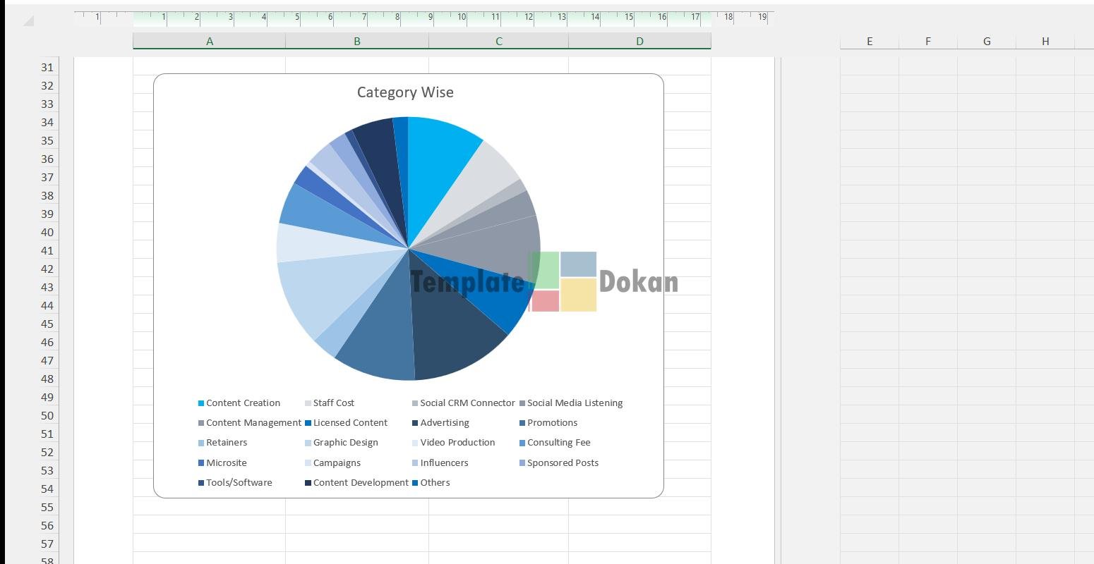Select column F header
Image resolution: width=1094 pixels, height=564 pixels.
[927, 42]
